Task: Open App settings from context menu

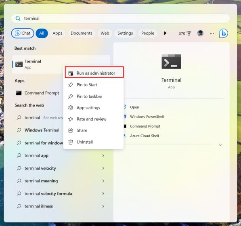Action: [x=93, y=108]
